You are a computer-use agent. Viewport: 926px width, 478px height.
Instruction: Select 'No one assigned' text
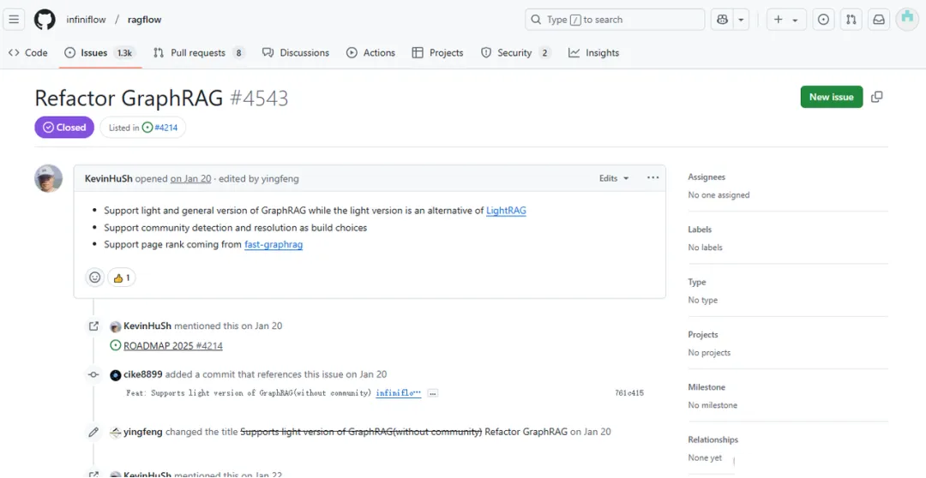(719, 194)
